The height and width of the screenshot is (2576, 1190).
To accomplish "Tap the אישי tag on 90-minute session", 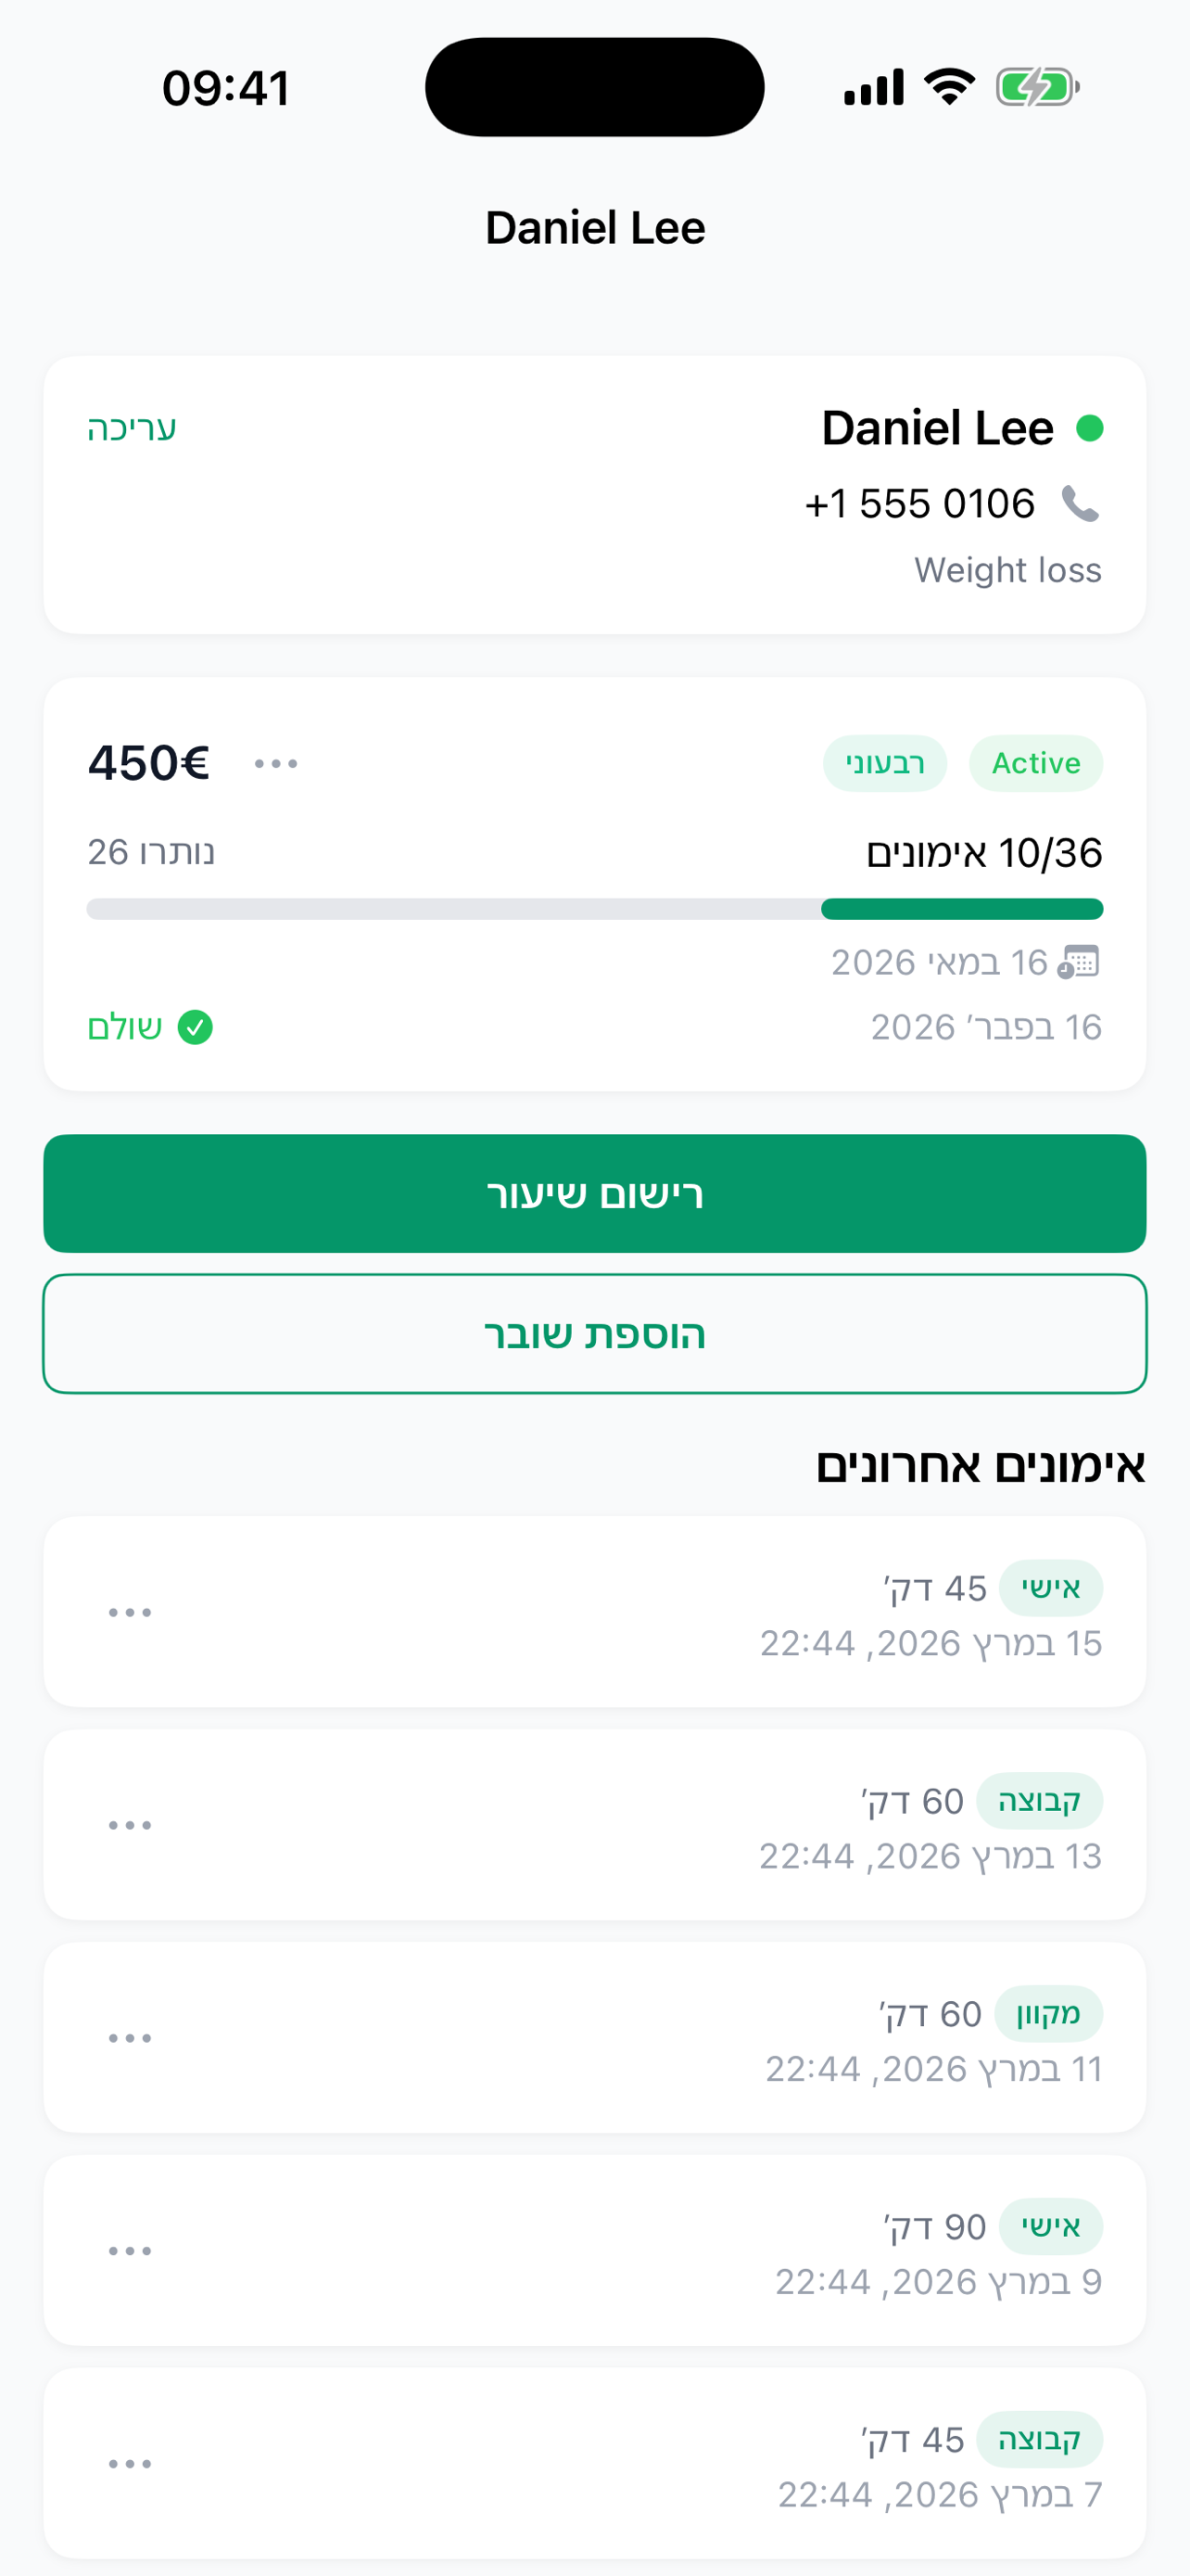I will tap(1050, 2226).
